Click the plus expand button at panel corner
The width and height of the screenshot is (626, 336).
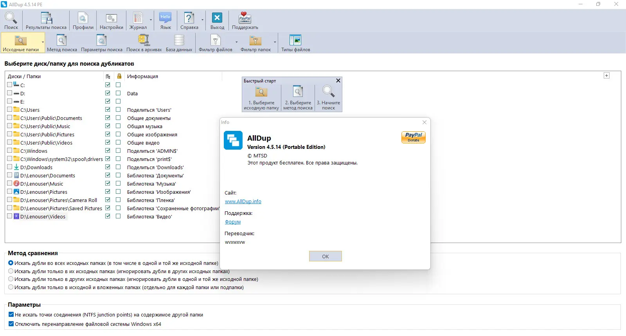[x=606, y=75]
